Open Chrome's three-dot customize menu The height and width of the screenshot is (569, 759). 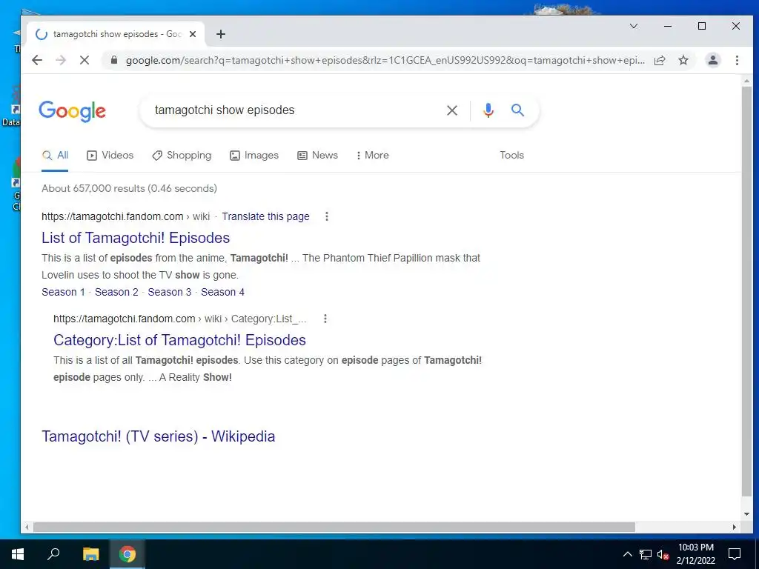pos(737,60)
